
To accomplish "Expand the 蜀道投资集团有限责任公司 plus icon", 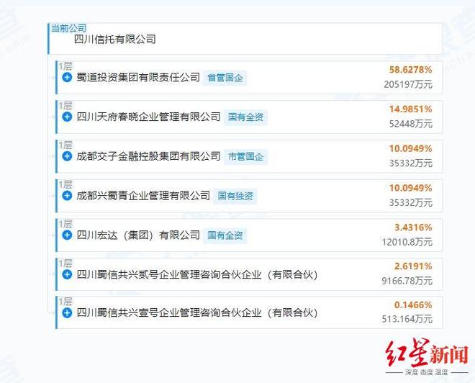I will coord(67,77).
